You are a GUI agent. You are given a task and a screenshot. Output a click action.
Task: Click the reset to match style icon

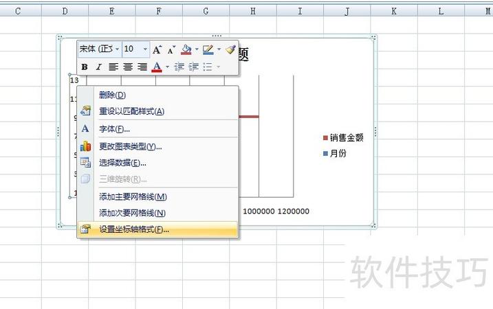pyautogui.click(x=85, y=111)
